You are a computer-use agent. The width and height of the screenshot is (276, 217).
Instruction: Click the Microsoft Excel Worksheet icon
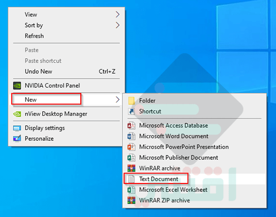click(131, 190)
